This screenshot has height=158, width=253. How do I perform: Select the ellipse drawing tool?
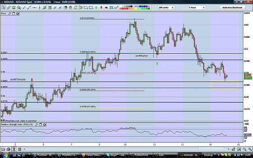86,8
